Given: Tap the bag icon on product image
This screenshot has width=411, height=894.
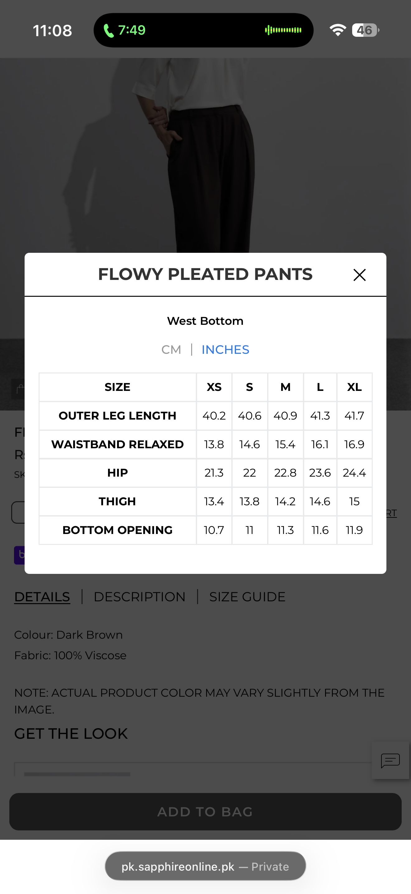Looking at the screenshot, I should click(20, 389).
